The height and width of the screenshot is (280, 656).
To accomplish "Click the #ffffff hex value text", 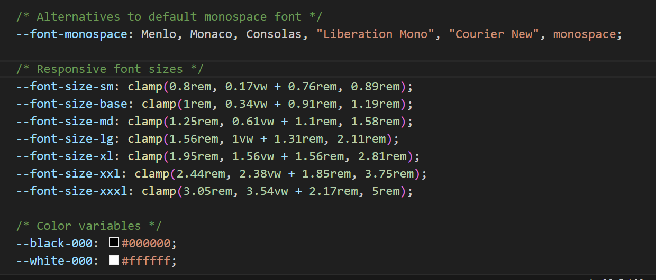I will (x=147, y=261).
